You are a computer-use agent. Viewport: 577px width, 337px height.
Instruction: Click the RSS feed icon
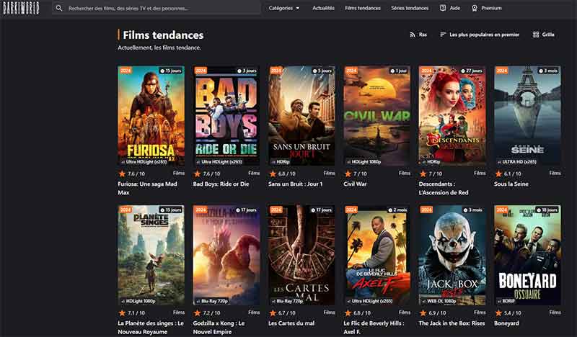point(412,35)
